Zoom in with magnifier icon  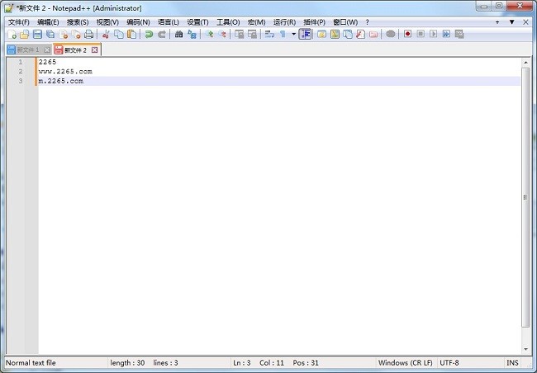click(209, 34)
